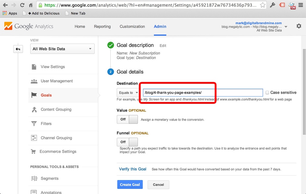Toggle the Value switch on
Viewport: 306px width, 194px height.
[x=127, y=119]
